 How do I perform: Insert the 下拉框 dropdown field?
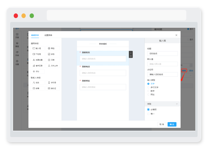38,54
